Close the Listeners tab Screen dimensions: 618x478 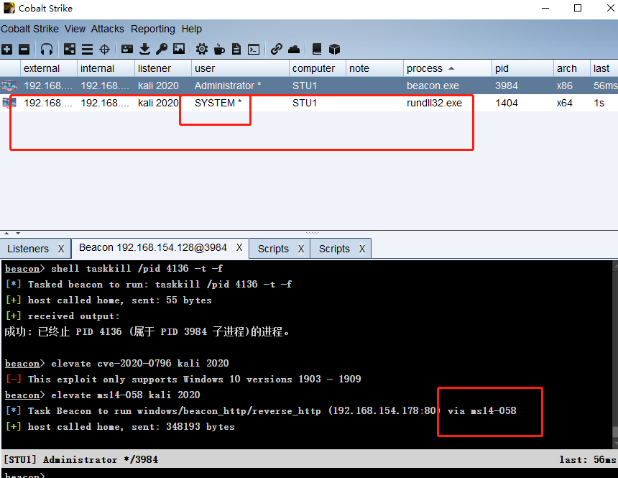(x=61, y=249)
